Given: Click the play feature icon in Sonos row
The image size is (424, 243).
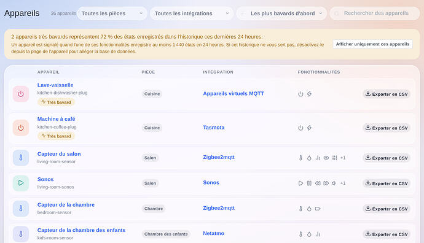Looking at the screenshot, I should coord(300,183).
